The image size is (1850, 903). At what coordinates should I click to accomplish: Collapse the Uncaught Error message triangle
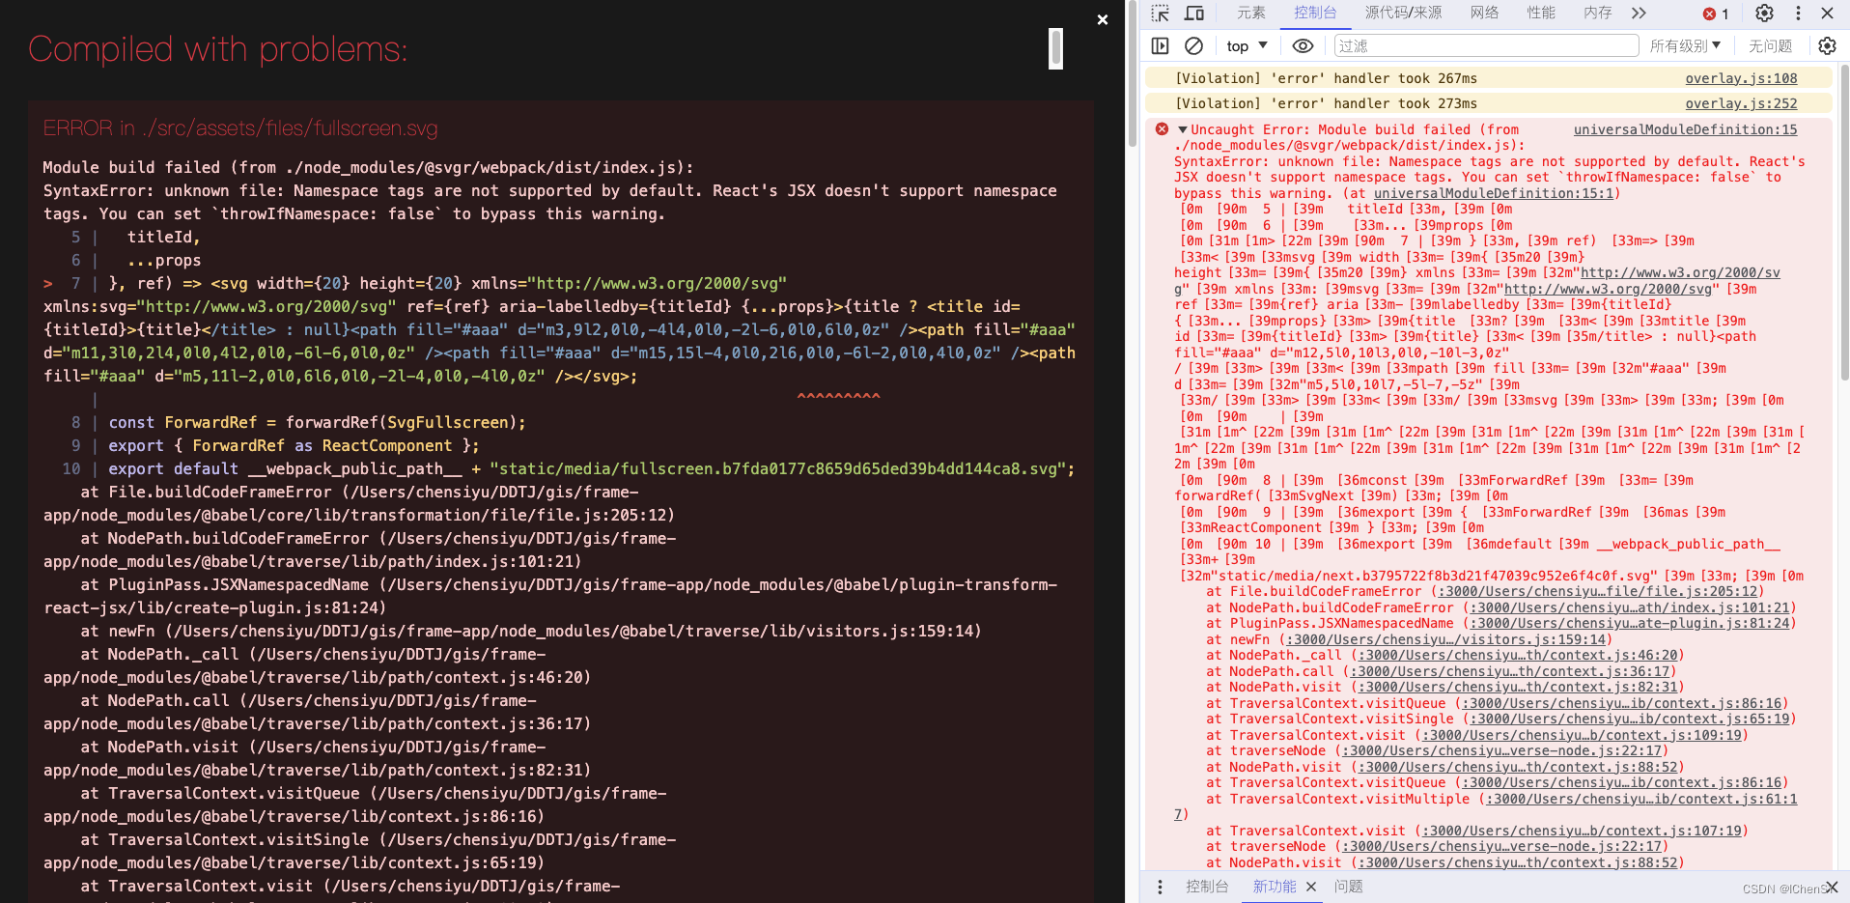coord(1182,129)
